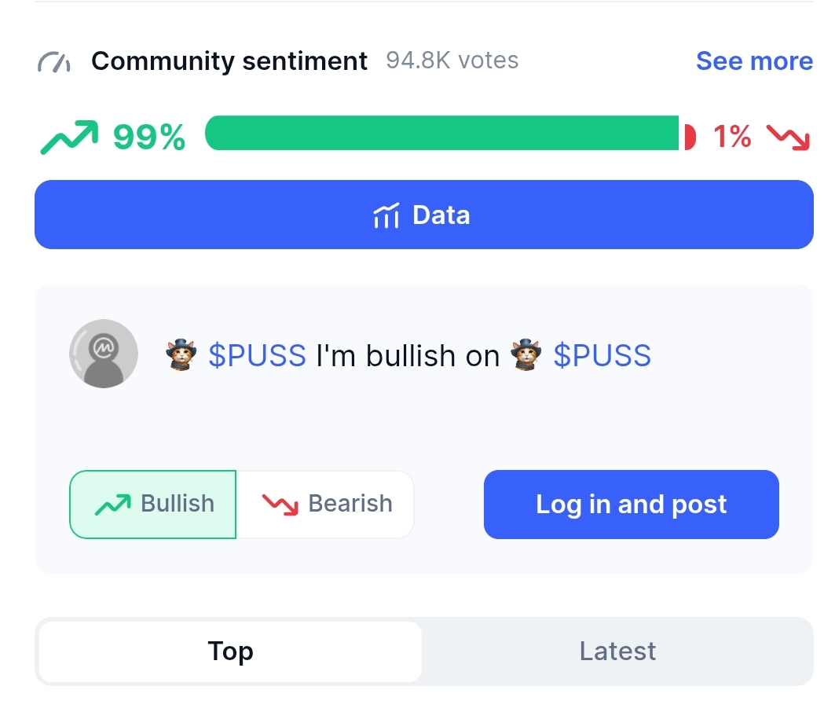This screenshot has width=824, height=701.
Task: Click the first $PUSS ticker link
Action: tap(257, 356)
